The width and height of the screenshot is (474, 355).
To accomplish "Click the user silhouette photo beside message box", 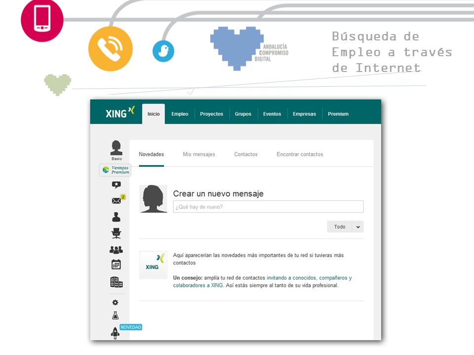I will click(153, 199).
